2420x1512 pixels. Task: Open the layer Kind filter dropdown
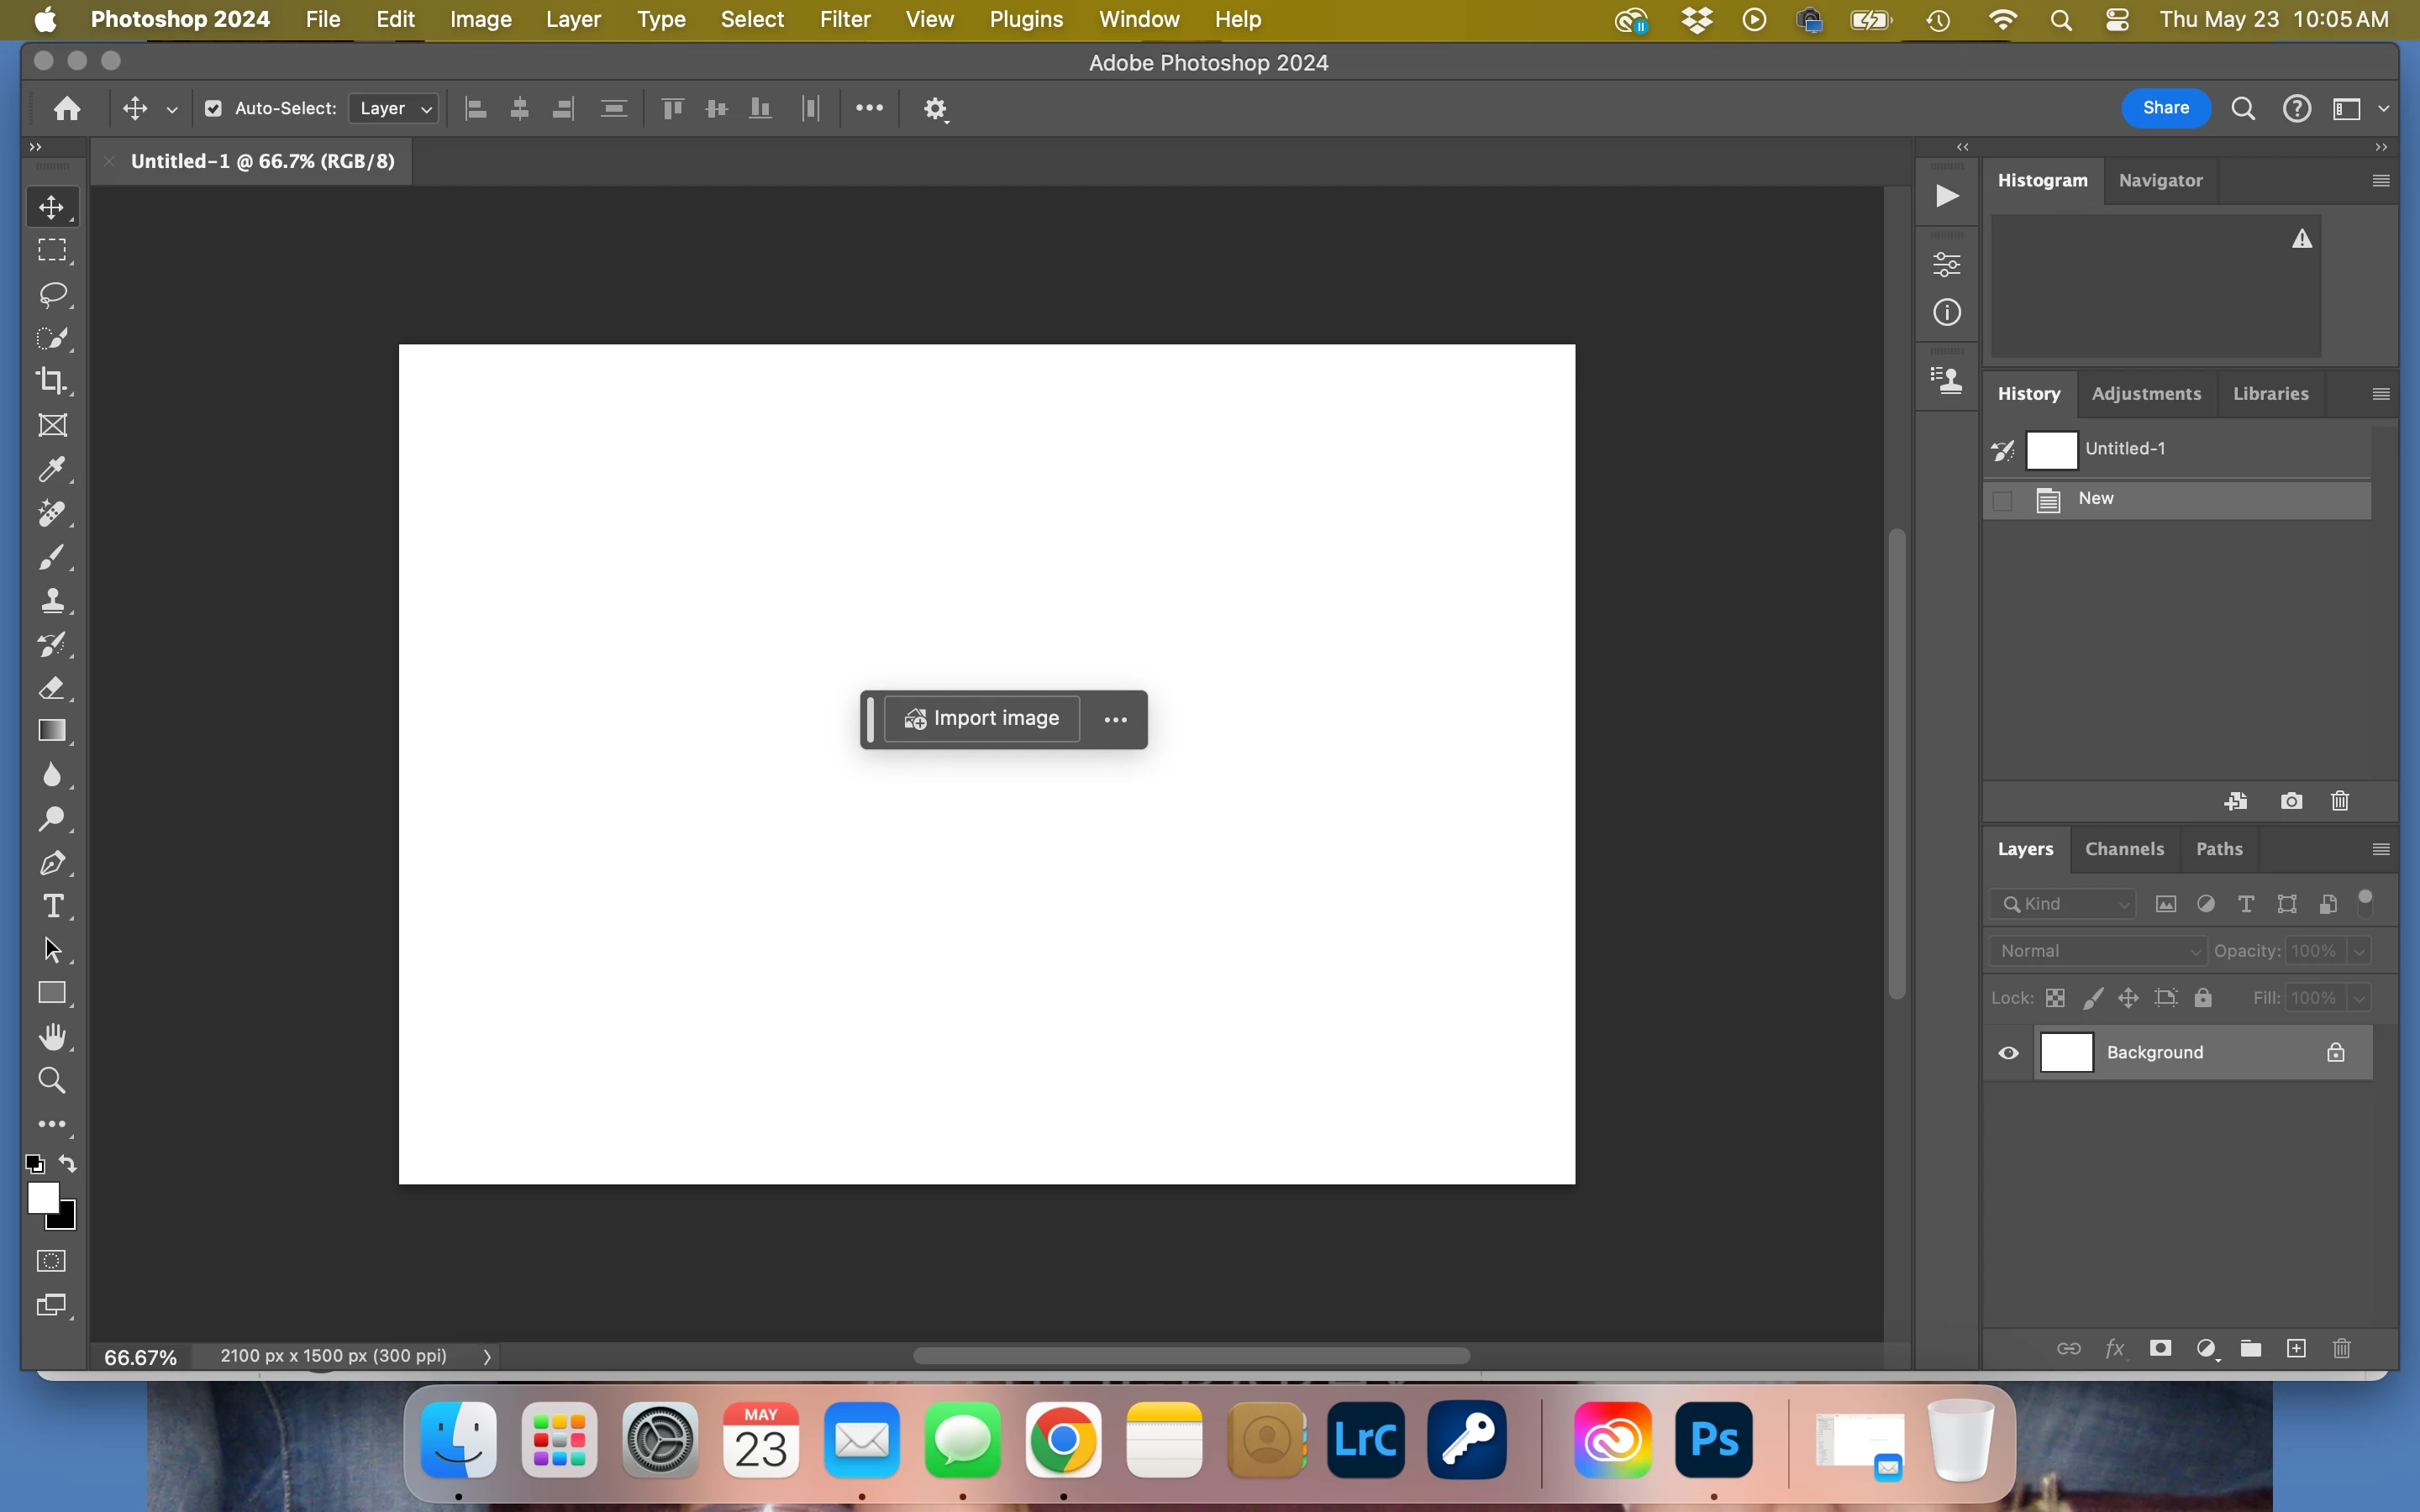click(2063, 904)
